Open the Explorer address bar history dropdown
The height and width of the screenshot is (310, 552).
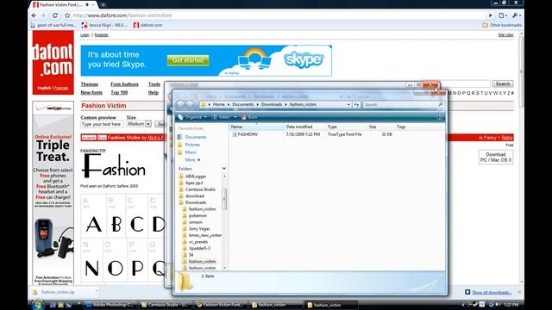tap(348, 104)
